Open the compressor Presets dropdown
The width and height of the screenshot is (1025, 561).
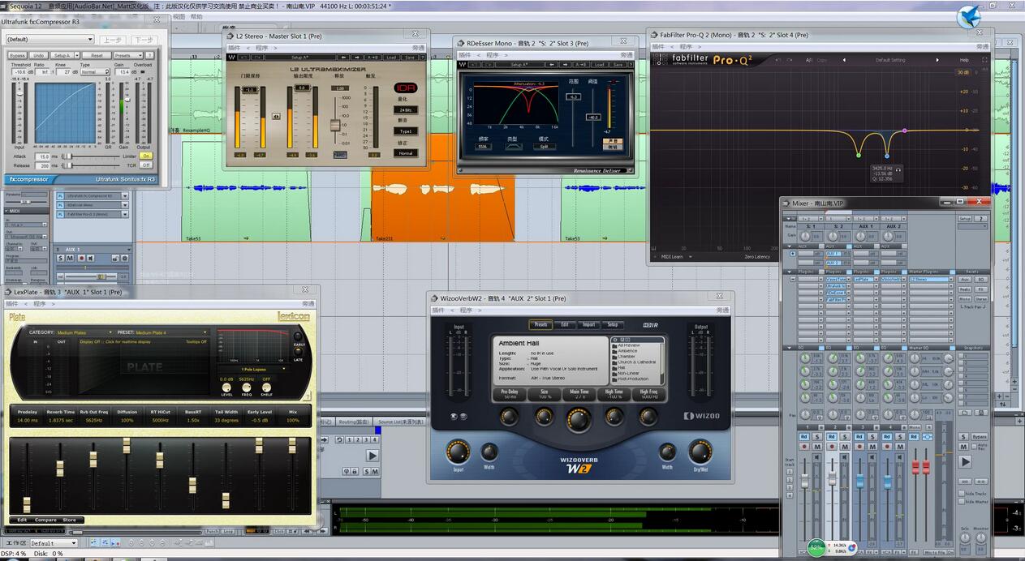pos(128,55)
